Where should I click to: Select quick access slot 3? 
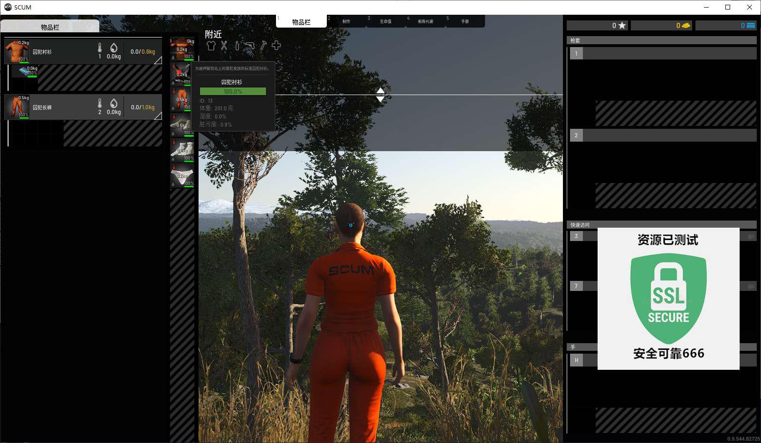click(x=576, y=236)
